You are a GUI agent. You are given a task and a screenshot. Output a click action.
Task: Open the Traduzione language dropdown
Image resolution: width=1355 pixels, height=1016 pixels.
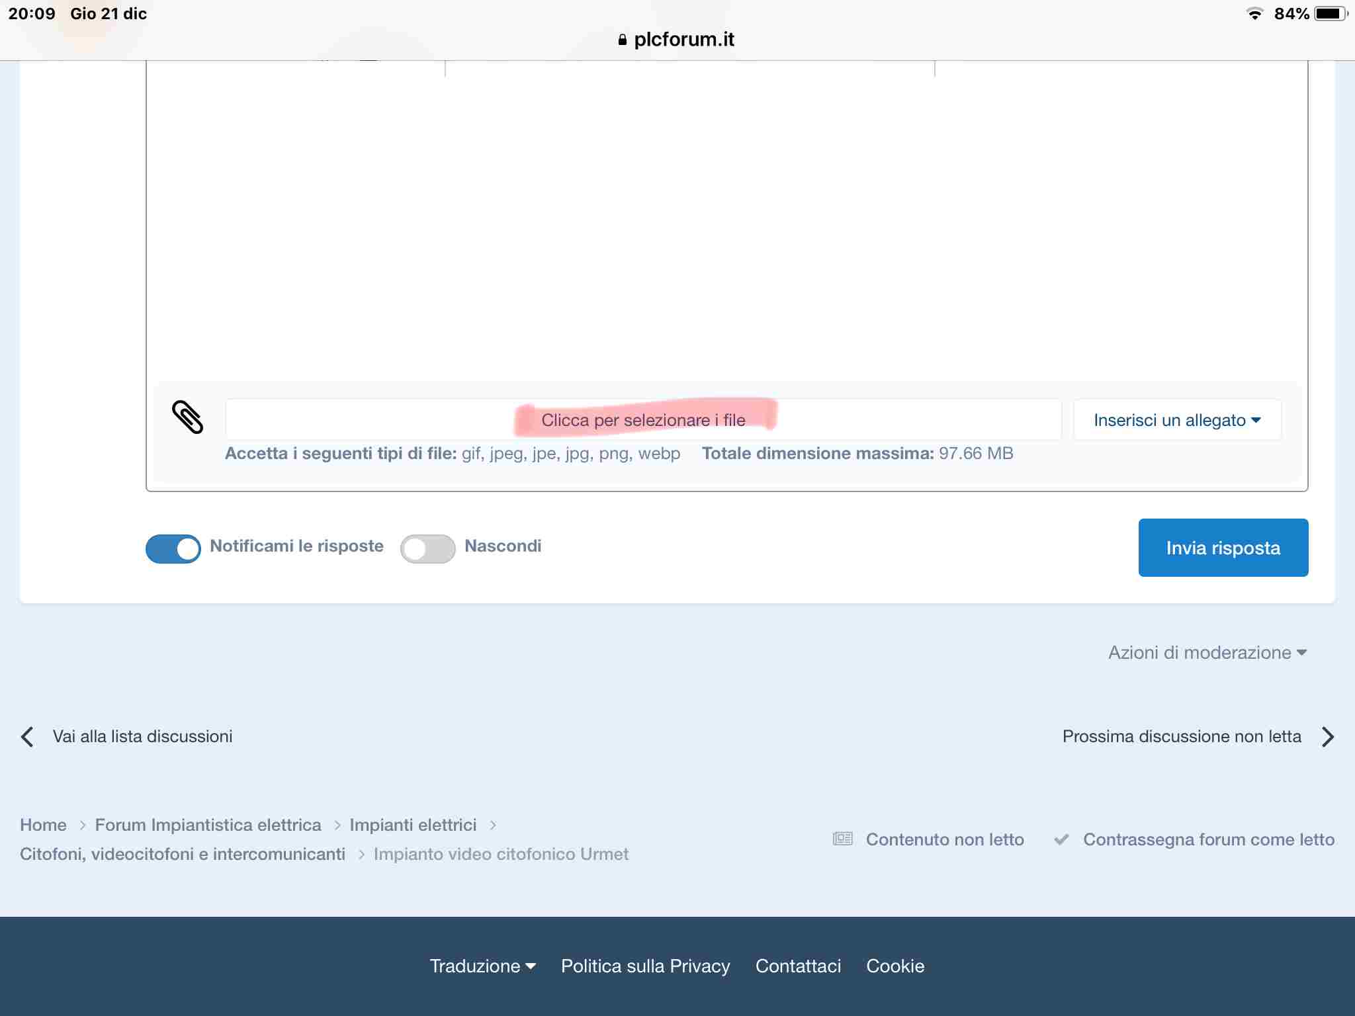482,966
